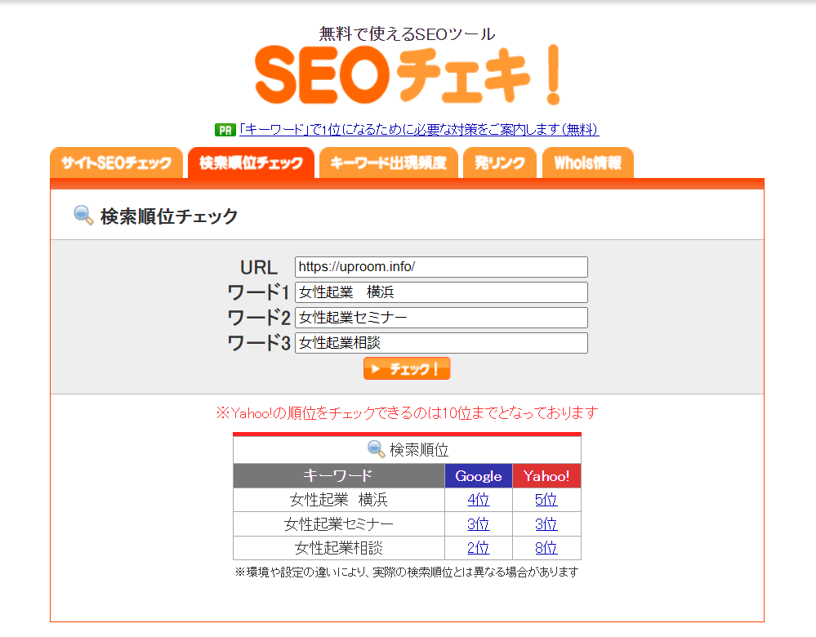
Task: Click the ワード3 label
Action: tap(258, 343)
